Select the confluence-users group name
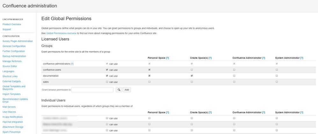The width and height of the screenshot is (318, 134). pyautogui.click(x=52, y=70)
